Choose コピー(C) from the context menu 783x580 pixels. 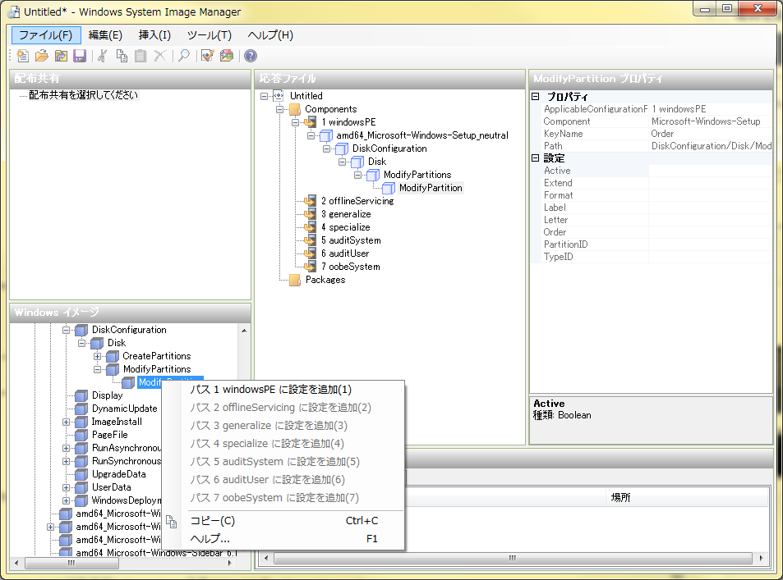click(x=283, y=521)
